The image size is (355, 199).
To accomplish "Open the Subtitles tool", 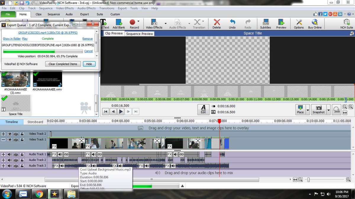I will tap(265, 24).
